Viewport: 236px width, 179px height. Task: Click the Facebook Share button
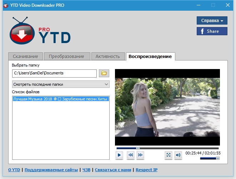pos(212,31)
